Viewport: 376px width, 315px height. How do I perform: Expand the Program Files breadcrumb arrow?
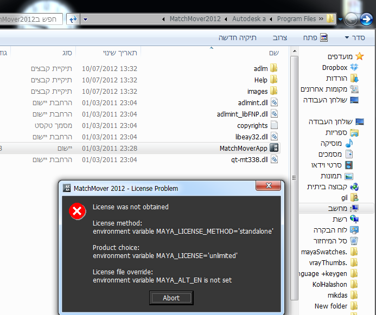coord(271,19)
